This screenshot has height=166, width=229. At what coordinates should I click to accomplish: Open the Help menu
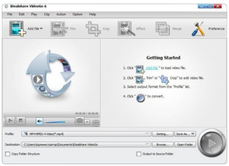coord(93,14)
